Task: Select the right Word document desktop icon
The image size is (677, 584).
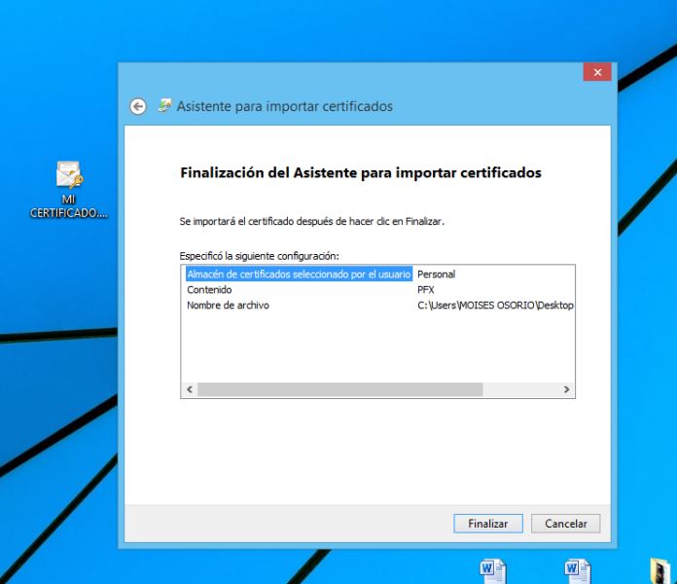Action: click(578, 570)
